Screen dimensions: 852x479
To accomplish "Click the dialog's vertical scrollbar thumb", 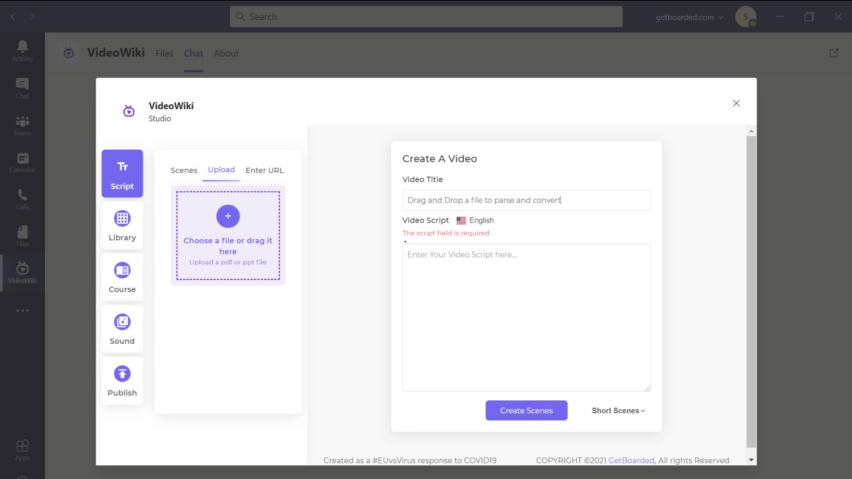I will (x=751, y=291).
